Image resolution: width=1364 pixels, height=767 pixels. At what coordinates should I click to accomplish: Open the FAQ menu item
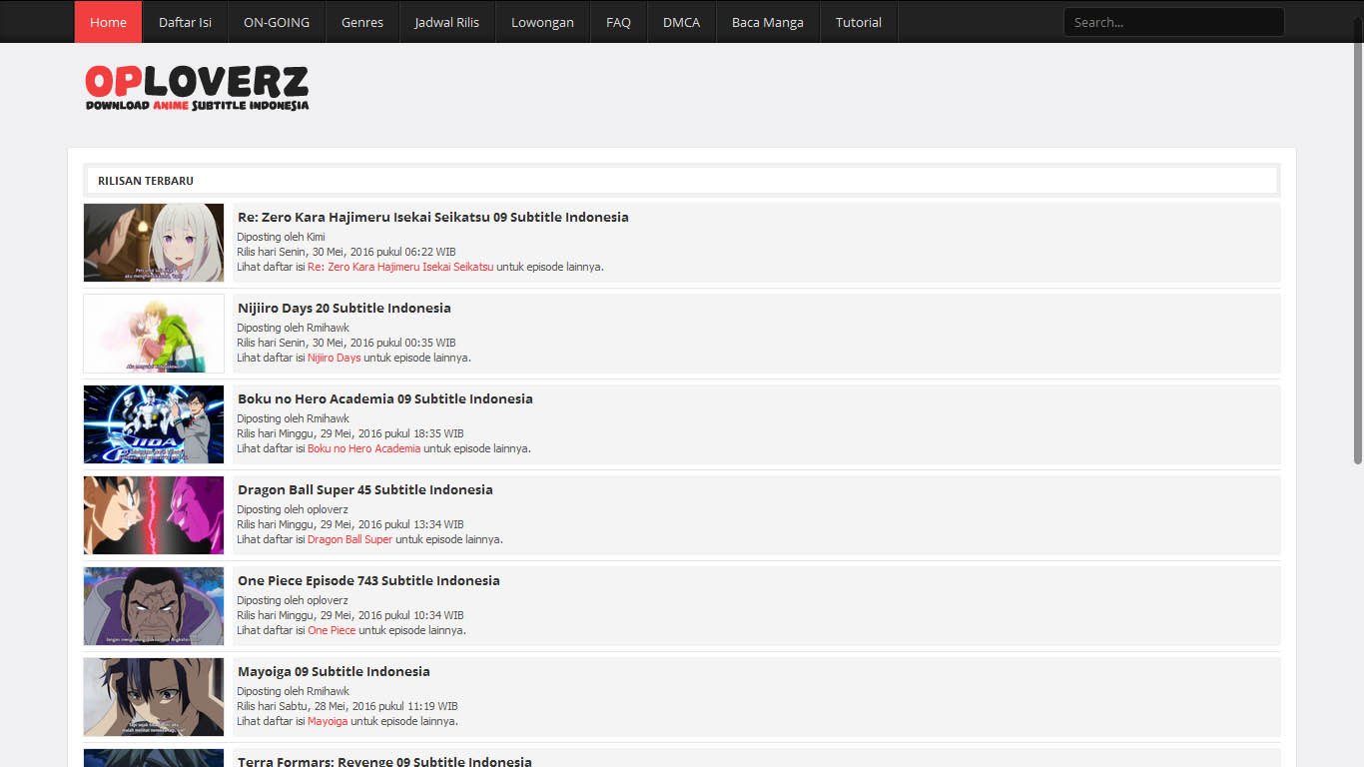pyautogui.click(x=618, y=22)
